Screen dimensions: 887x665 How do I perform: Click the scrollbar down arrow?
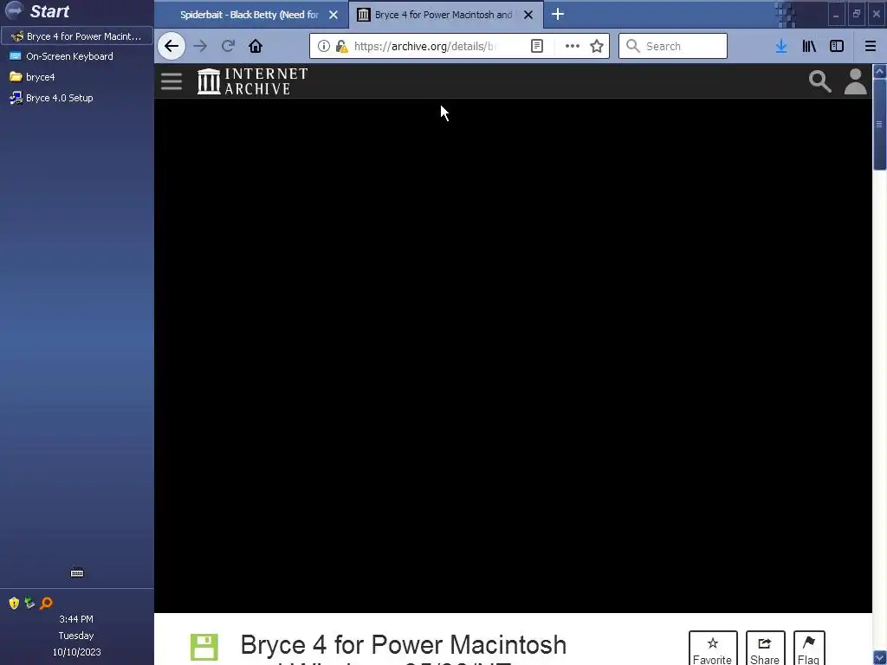click(880, 658)
